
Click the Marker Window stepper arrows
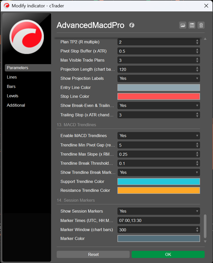[197, 230]
